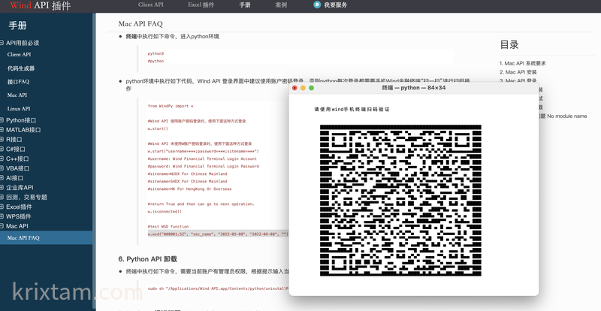Click the #test WSD function comment
The height and width of the screenshot is (311, 601).
(x=168, y=227)
